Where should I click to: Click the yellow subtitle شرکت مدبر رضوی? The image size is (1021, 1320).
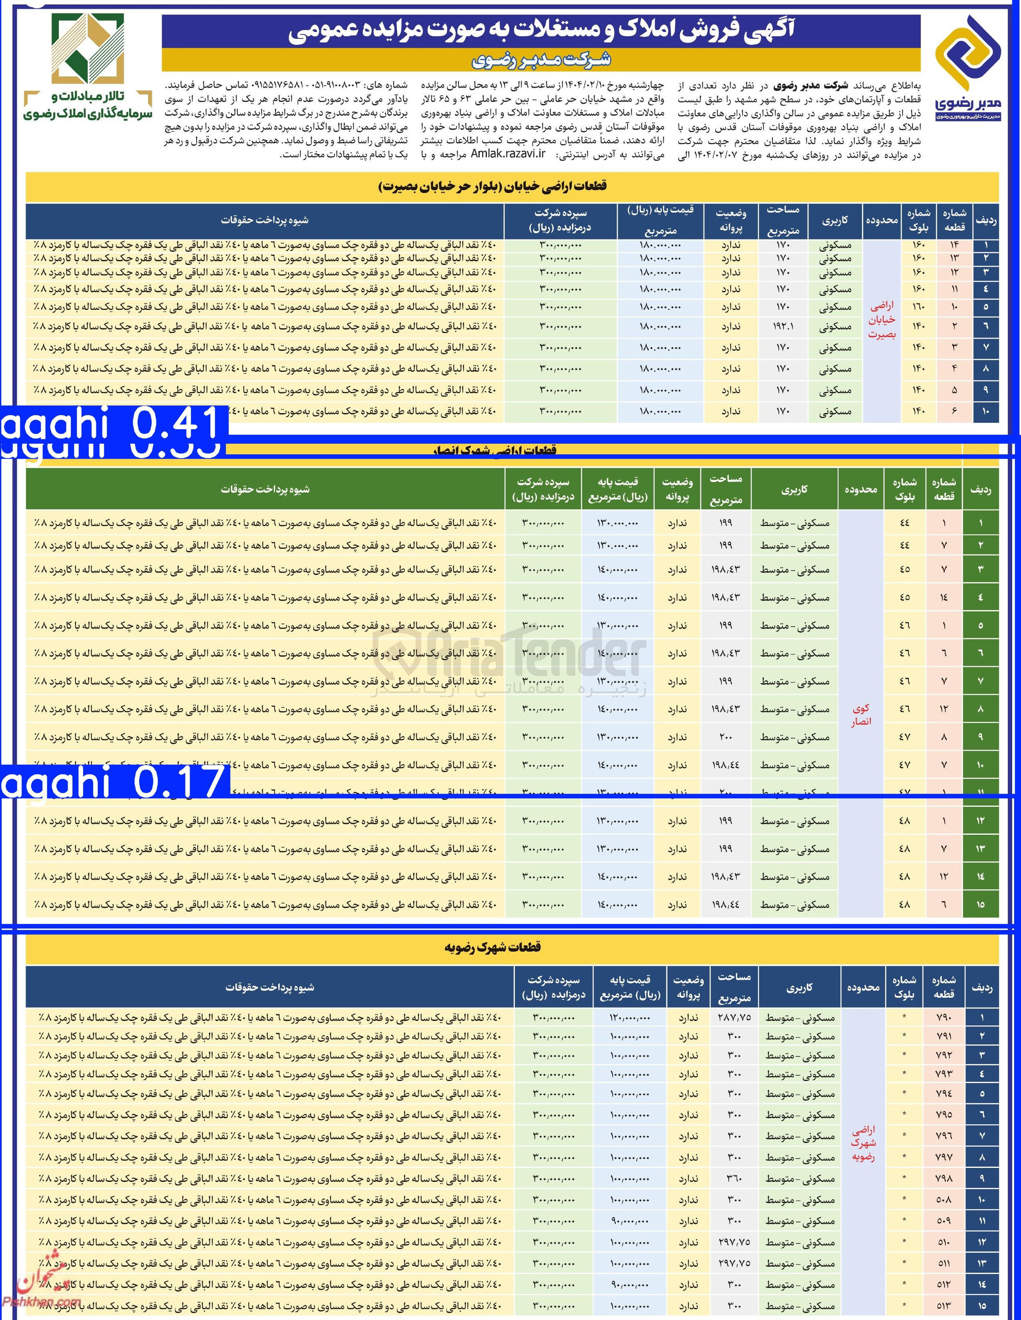(x=541, y=60)
